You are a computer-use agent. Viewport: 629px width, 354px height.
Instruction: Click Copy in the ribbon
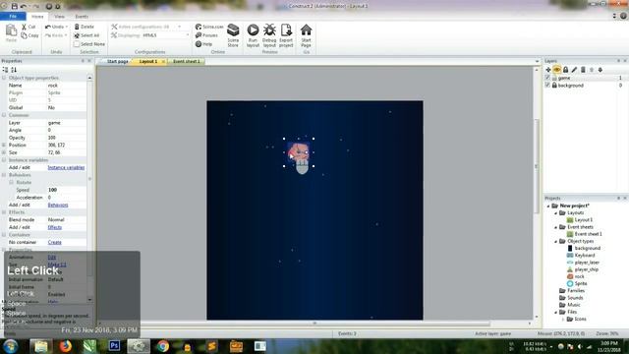30,35
